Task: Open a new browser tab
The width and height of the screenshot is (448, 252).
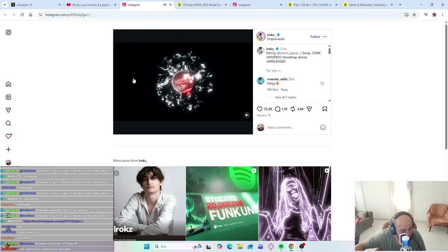Action: (x=400, y=5)
